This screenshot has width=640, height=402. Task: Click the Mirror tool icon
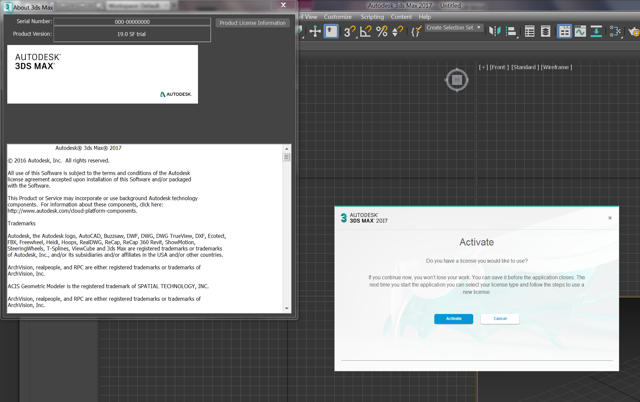click(493, 31)
